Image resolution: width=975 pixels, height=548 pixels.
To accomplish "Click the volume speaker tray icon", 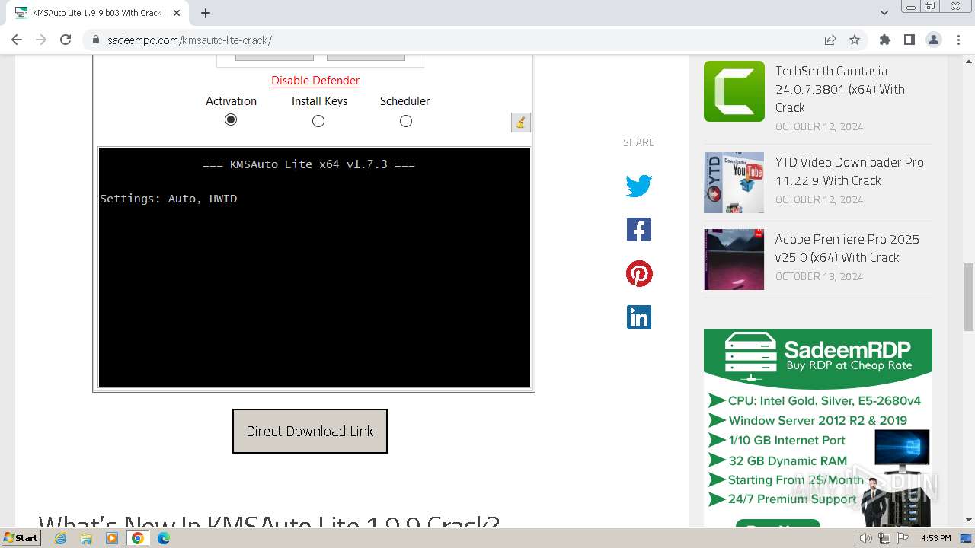I will pyautogui.click(x=866, y=538).
